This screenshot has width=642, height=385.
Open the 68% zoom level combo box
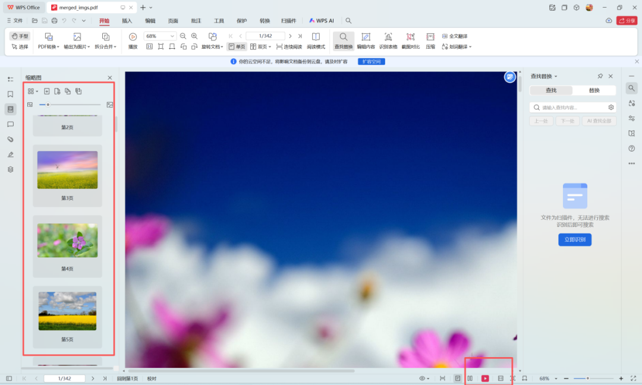(x=160, y=36)
